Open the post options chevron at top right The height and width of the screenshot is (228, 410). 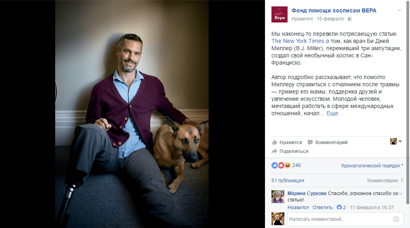click(x=399, y=10)
